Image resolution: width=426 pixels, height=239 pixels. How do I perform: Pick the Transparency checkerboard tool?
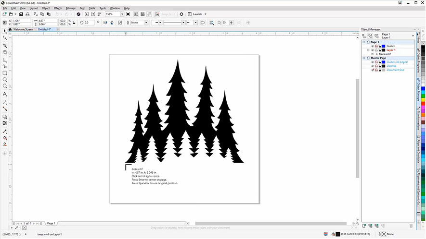[5, 123]
